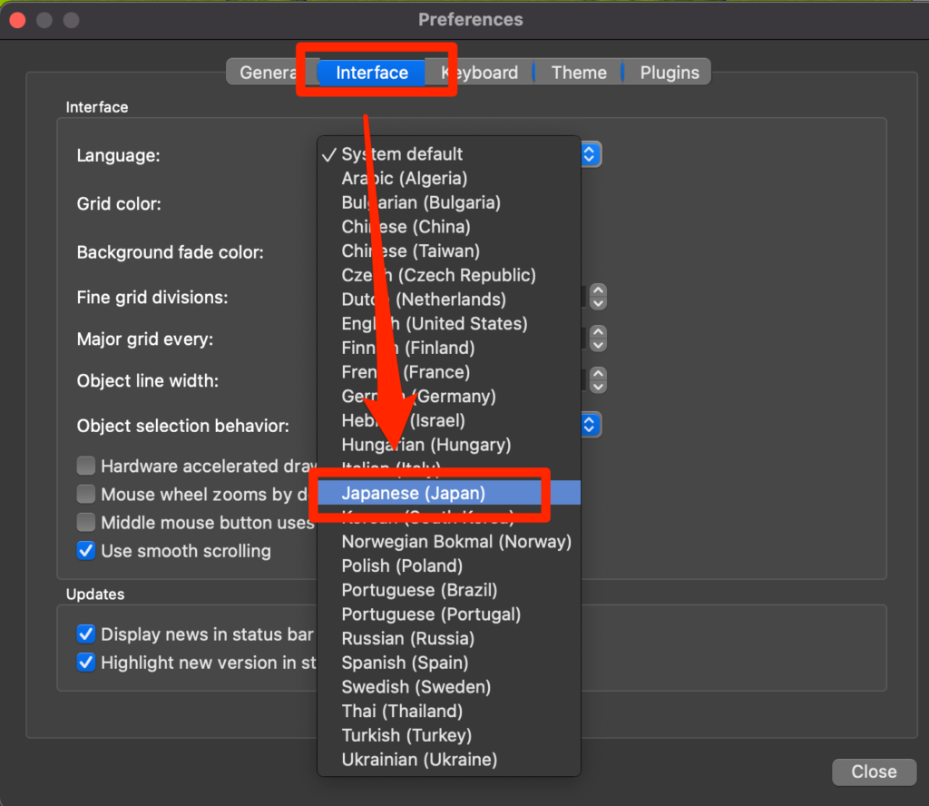Select Chinese (Taiwan) language
The image size is (929, 806).
coord(449,251)
